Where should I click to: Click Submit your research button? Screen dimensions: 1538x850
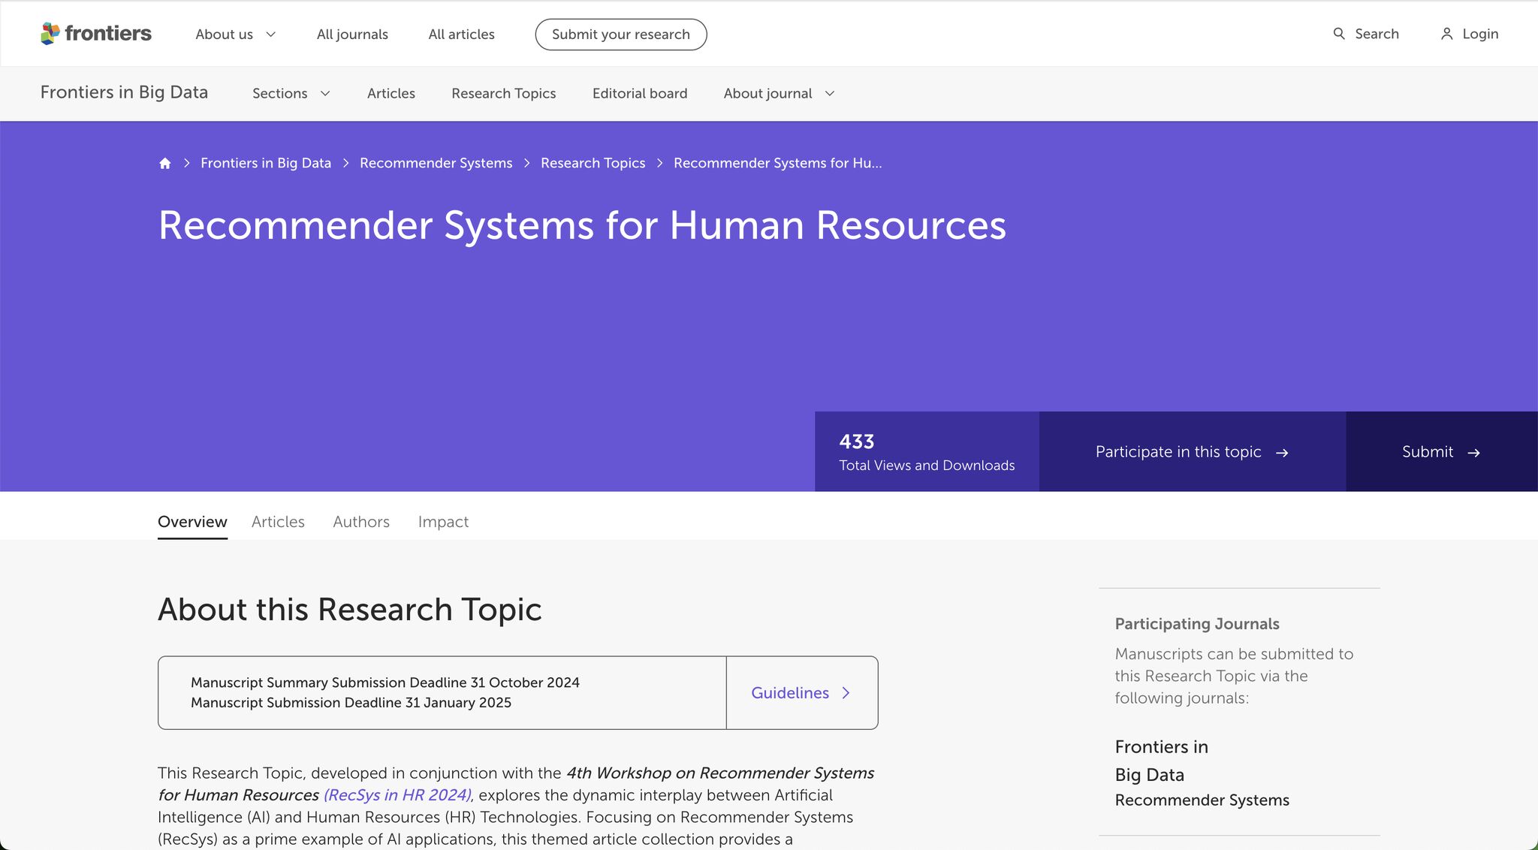(x=620, y=35)
